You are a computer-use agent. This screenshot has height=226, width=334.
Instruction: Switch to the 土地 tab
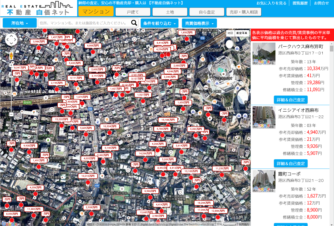[170, 12]
